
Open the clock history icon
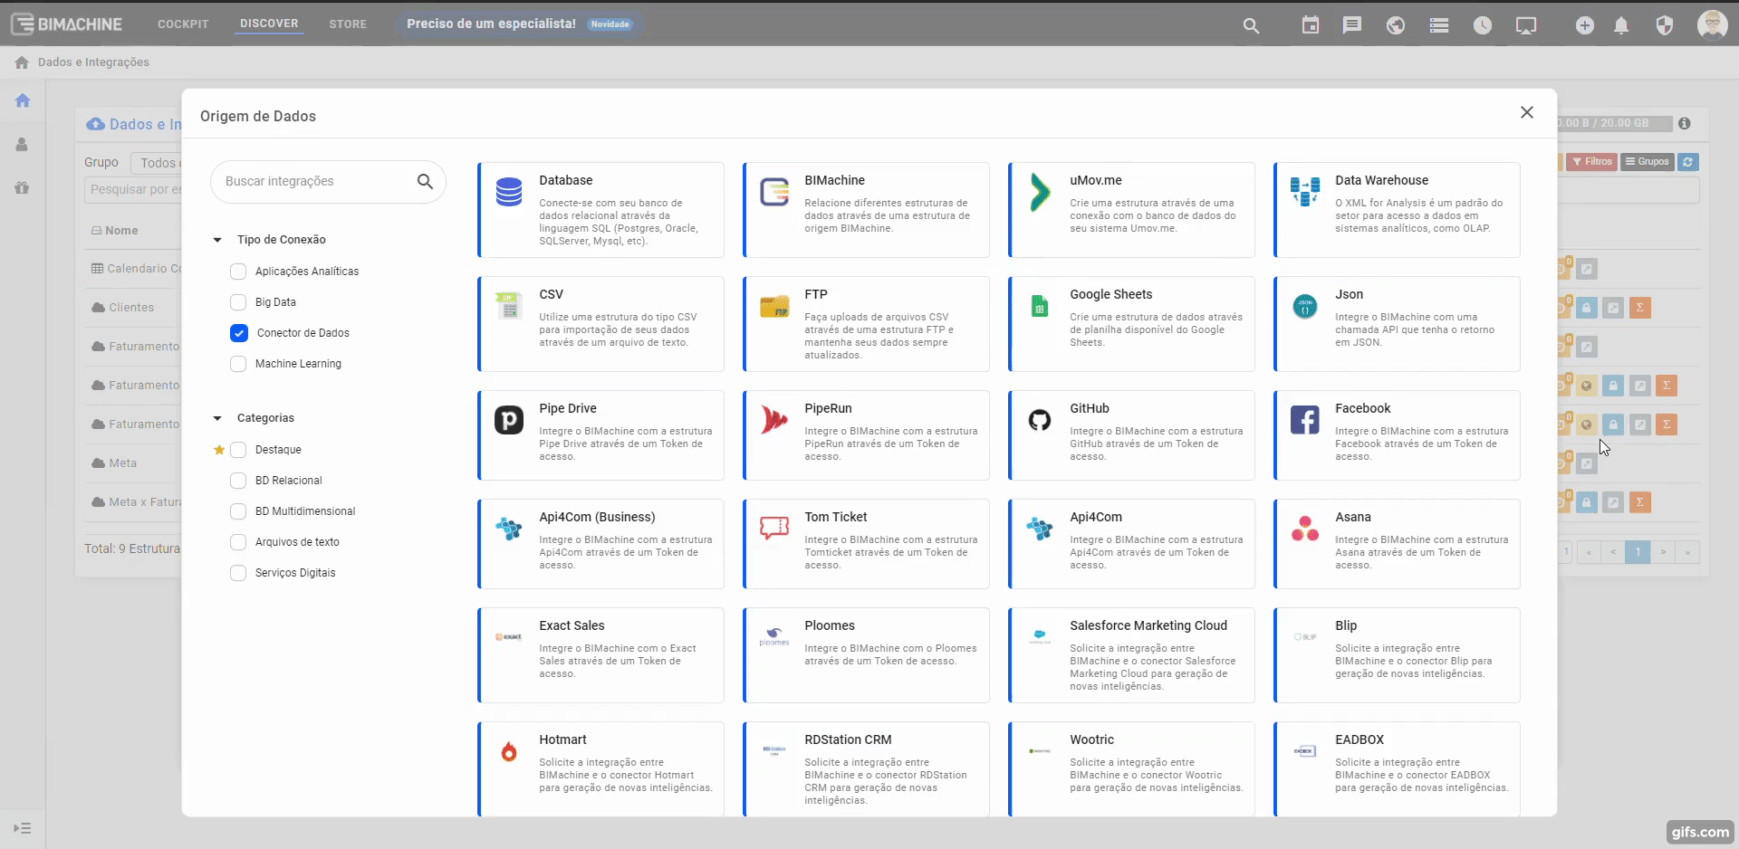point(1483,25)
